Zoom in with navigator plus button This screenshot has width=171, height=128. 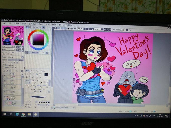[x=20, y=47]
